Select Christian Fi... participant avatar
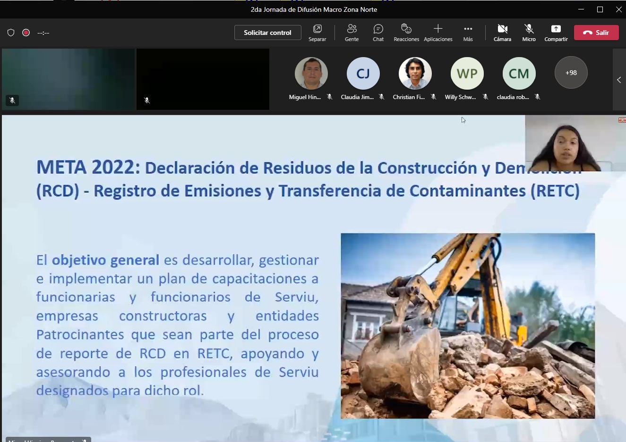 tap(415, 73)
